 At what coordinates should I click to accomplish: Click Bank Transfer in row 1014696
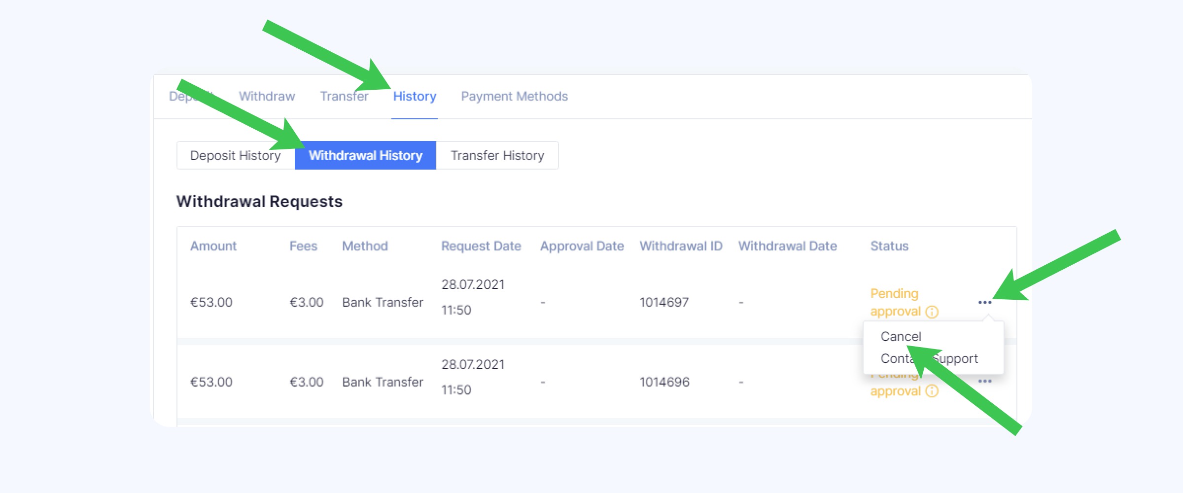(383, 382)
